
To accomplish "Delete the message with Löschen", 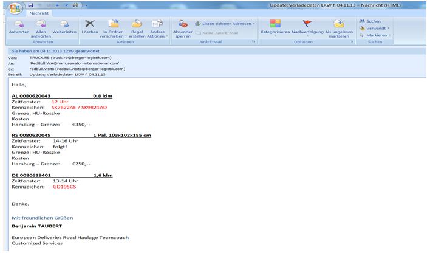I will (90, 27).
